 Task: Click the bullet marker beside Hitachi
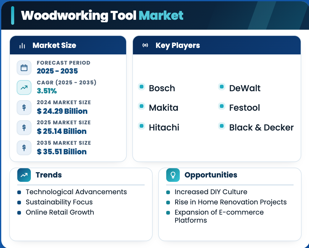142,126
